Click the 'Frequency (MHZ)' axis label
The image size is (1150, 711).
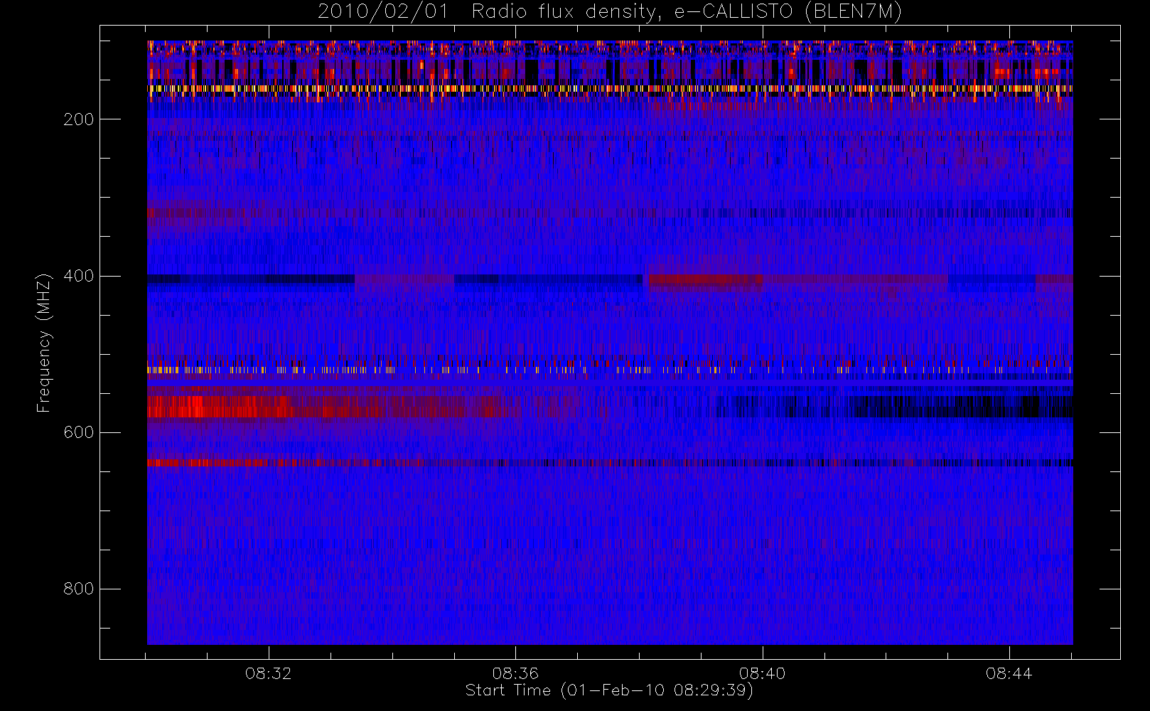pyautogui.click(x=44, y=343)
